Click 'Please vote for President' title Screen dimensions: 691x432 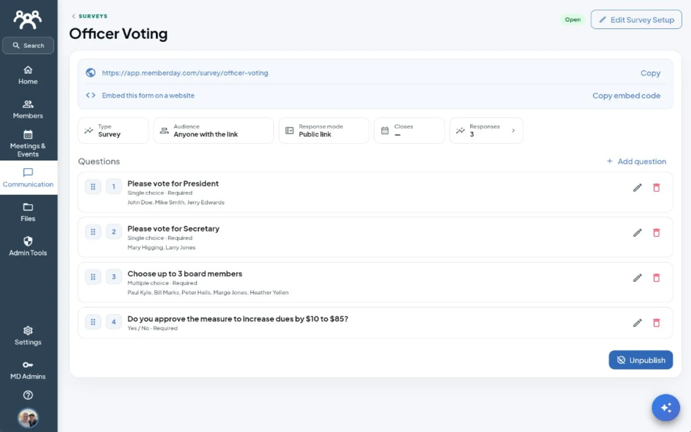point(173,184)
